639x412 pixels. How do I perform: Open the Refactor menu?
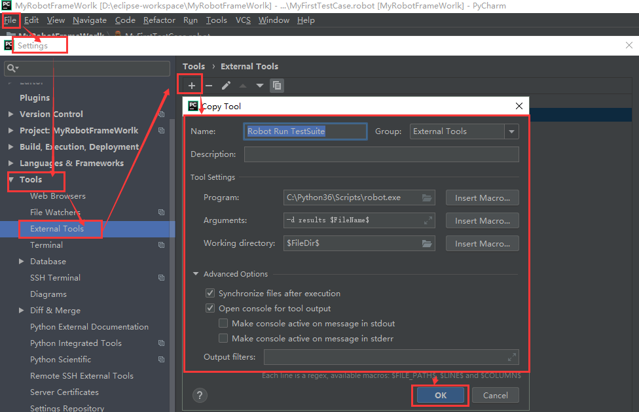pos(159,20)
